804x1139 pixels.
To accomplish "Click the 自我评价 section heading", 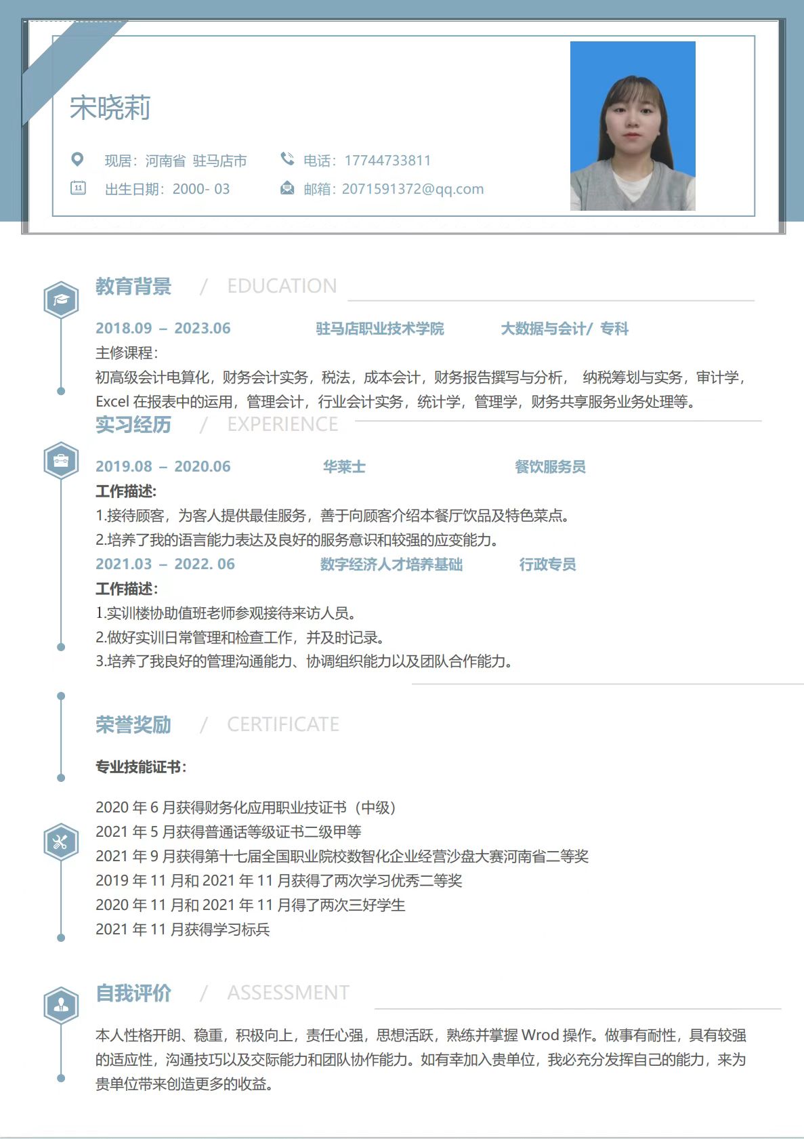I will click(133, 993).
